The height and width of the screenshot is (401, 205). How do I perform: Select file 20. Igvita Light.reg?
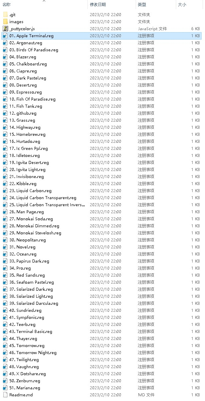(x=27, y=169)
